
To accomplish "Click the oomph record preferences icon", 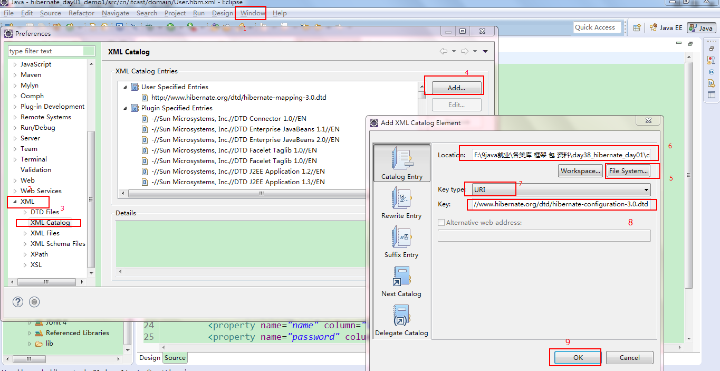I will pyautogui.click(x=34, y=302).
